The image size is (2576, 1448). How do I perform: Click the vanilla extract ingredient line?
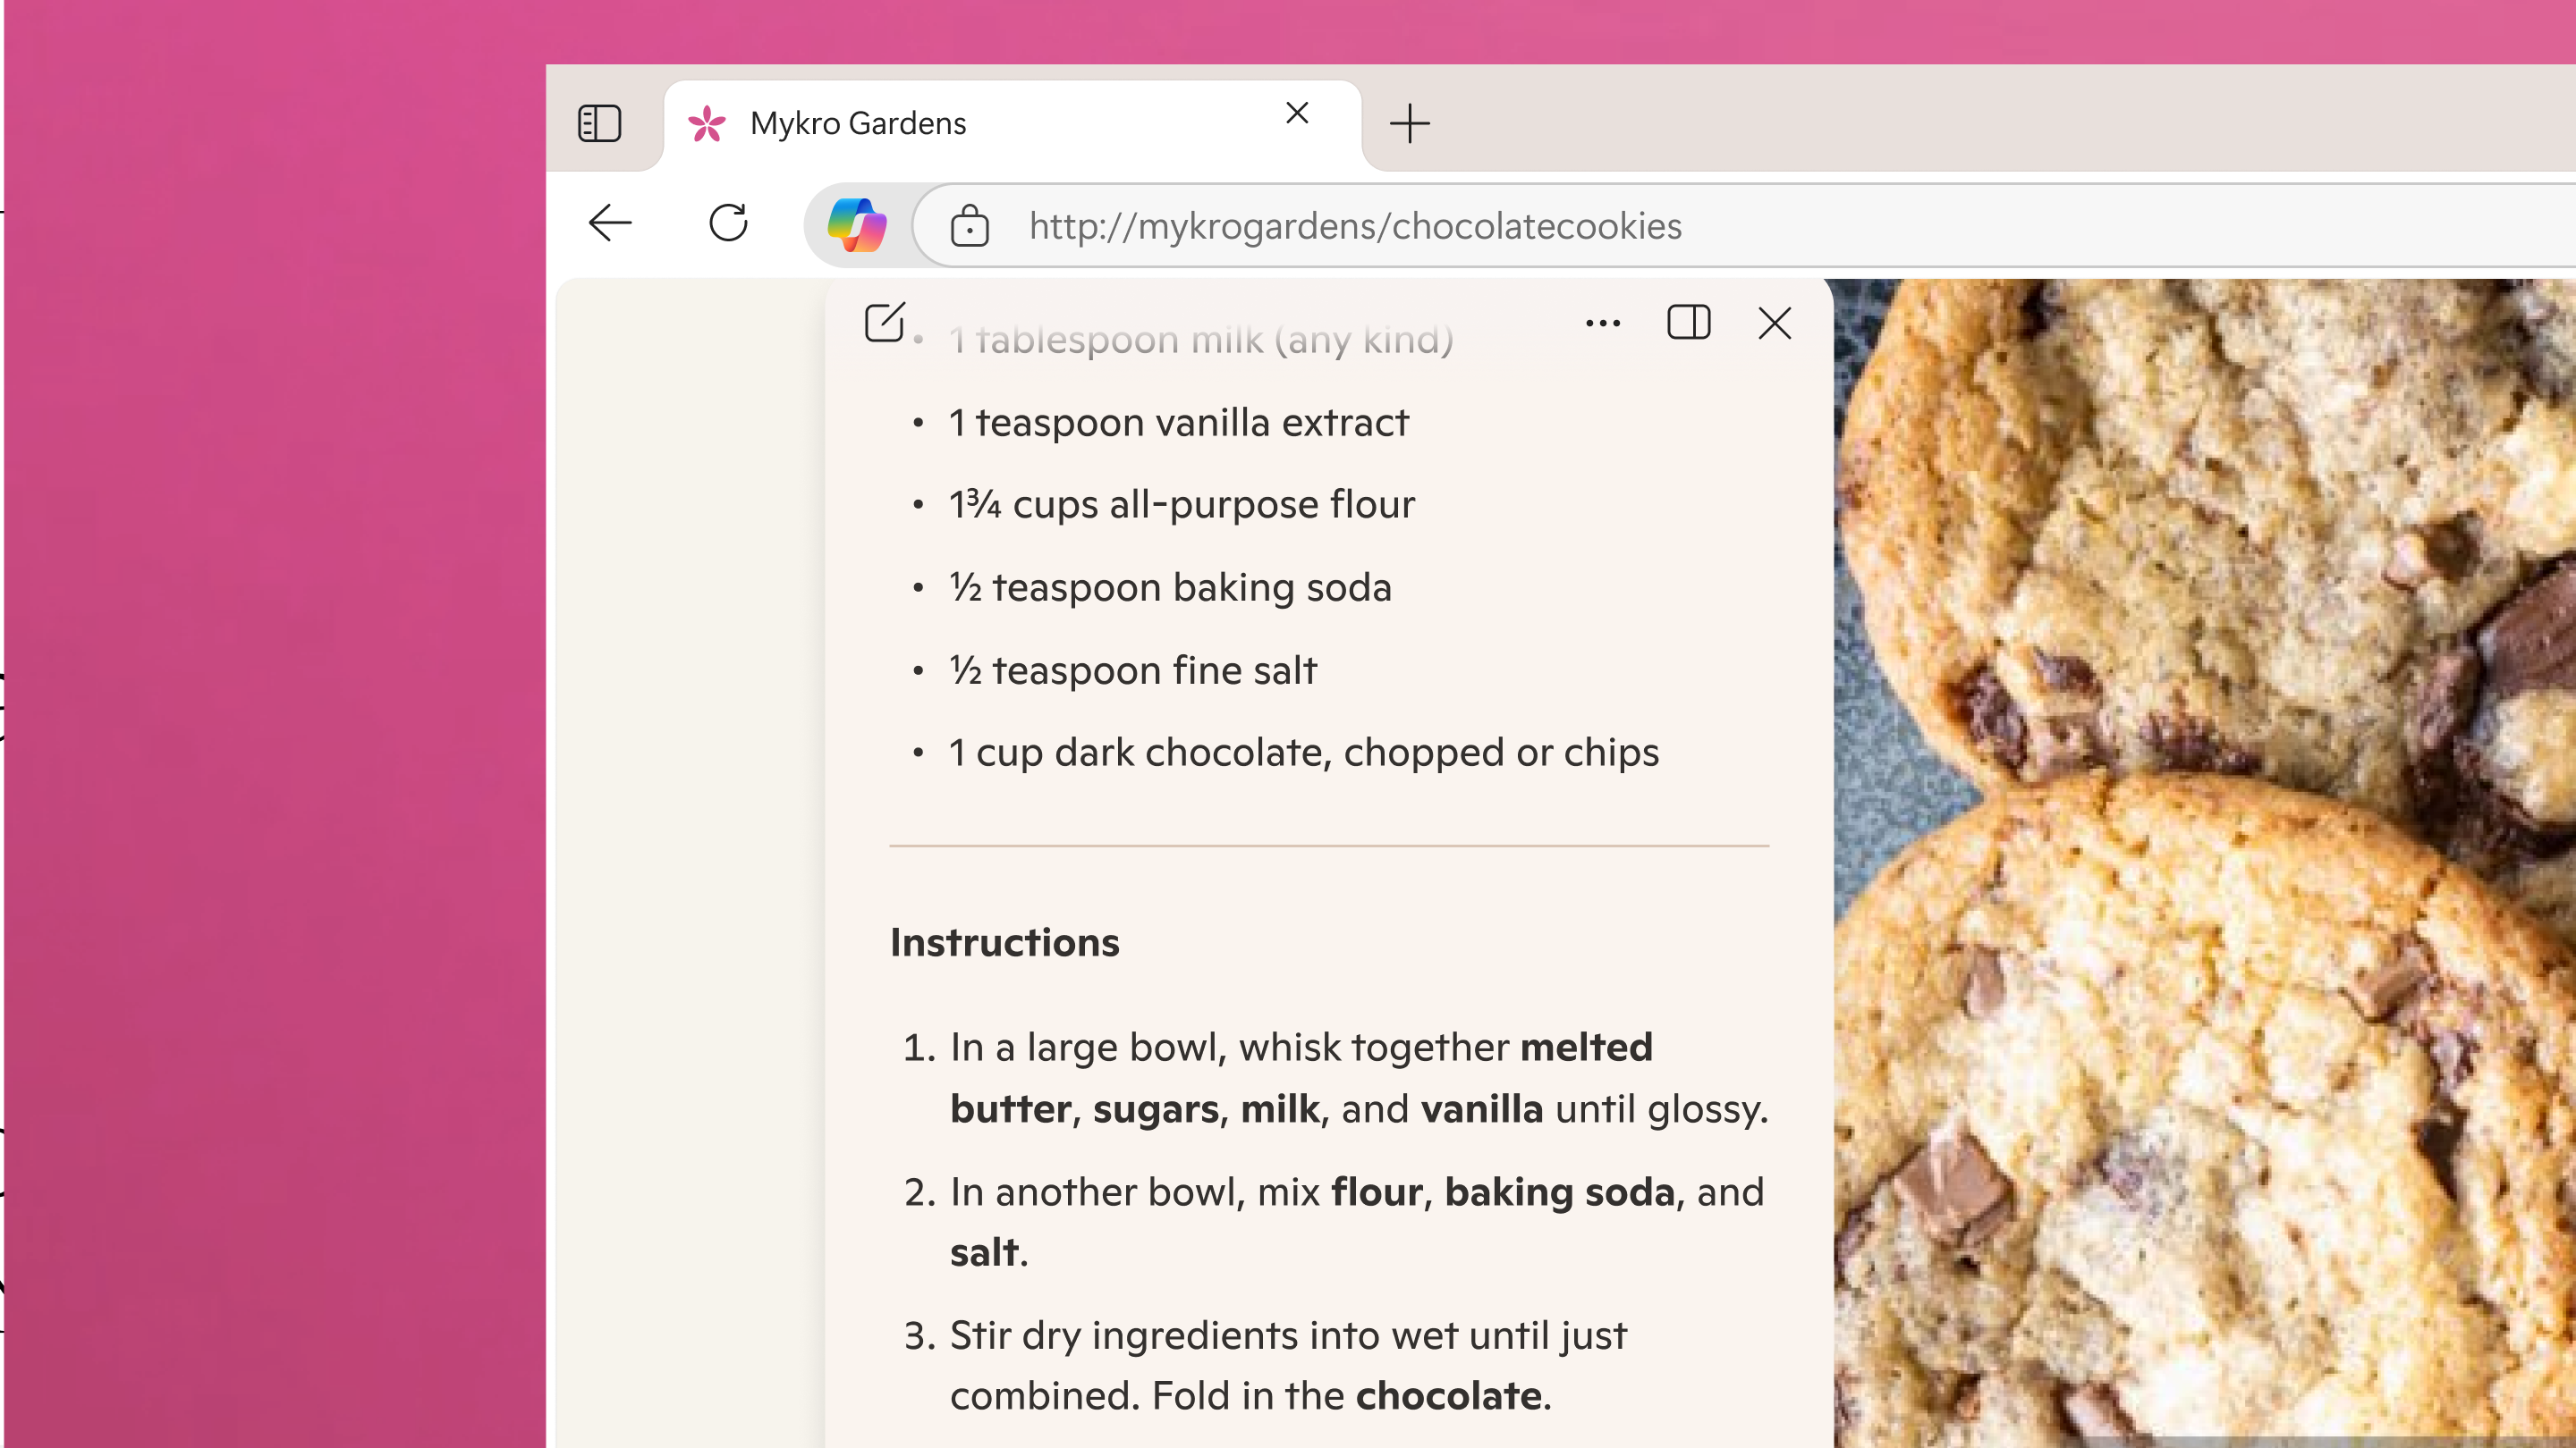[x=1179, y=423]
